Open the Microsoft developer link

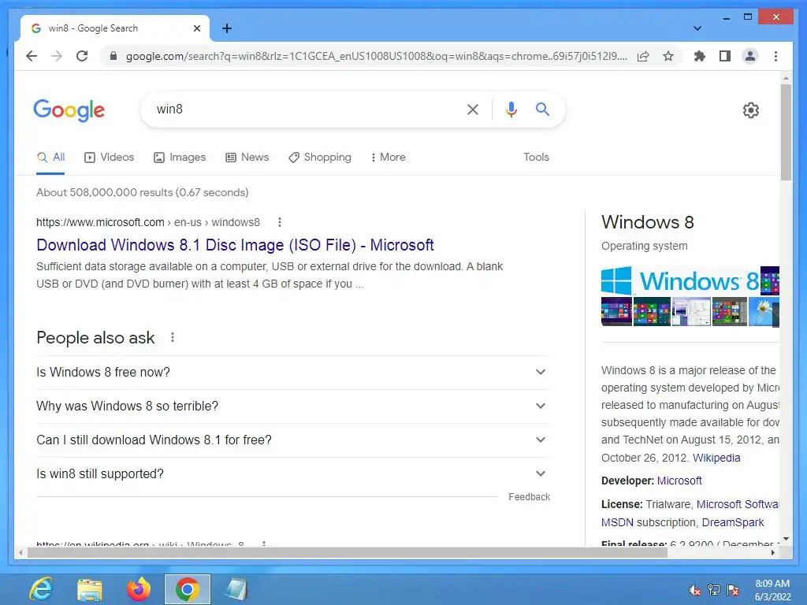coord(679,481)
